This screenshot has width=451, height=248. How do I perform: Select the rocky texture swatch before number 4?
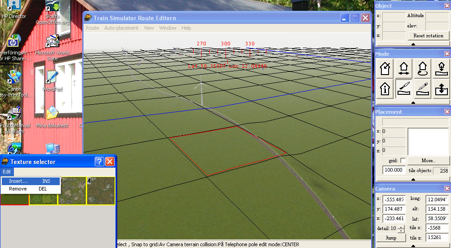pyautogui.click(x=72, y=191)
